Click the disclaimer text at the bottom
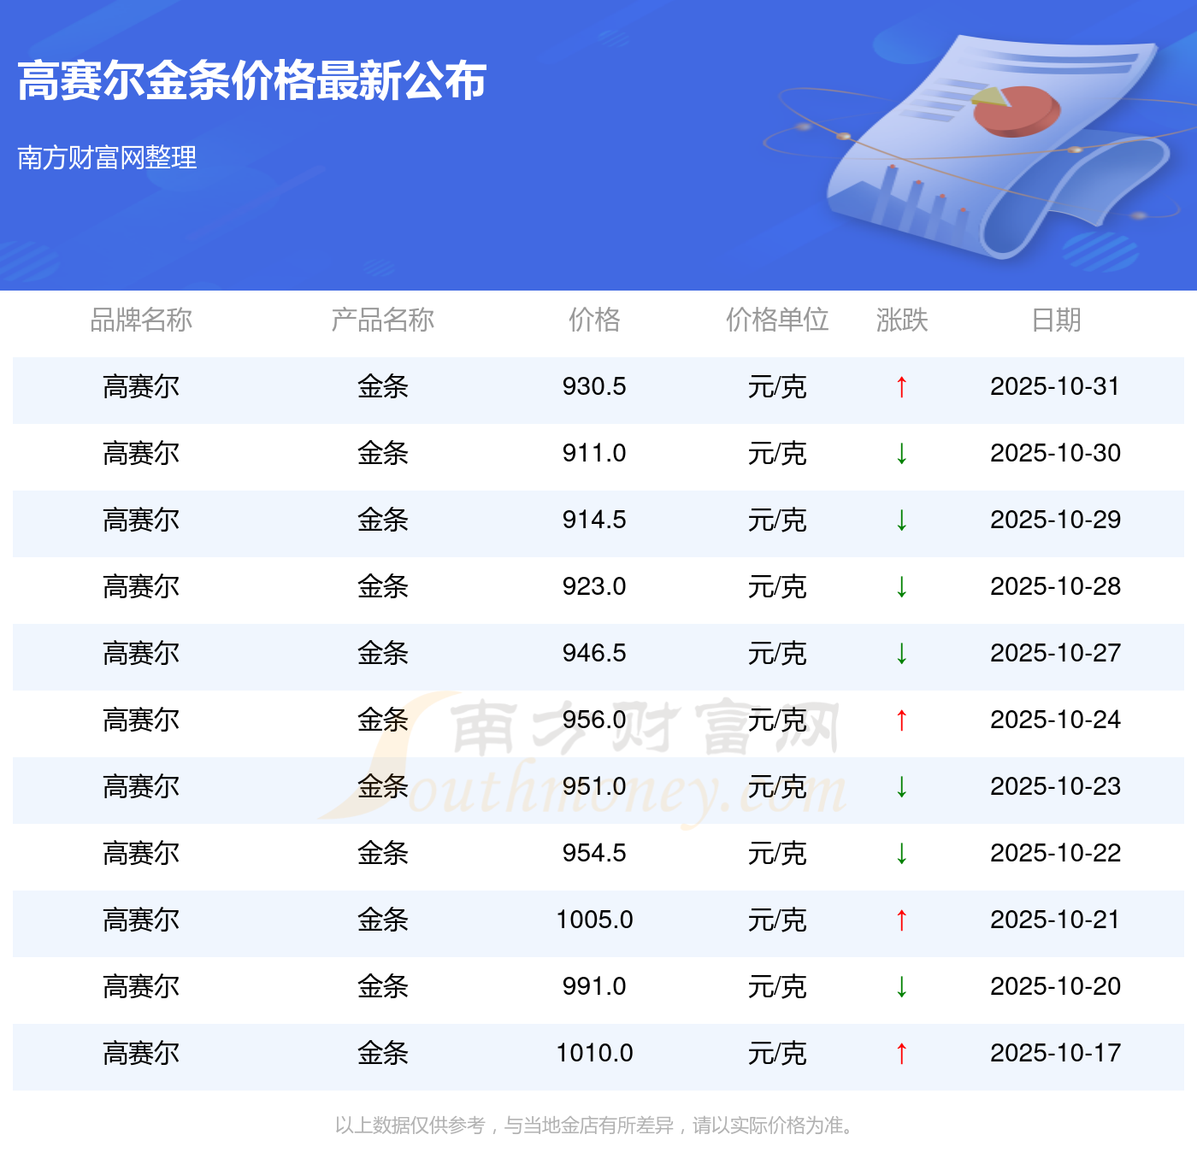Screen dimensions: 1197x1164 coord(596,1126)
